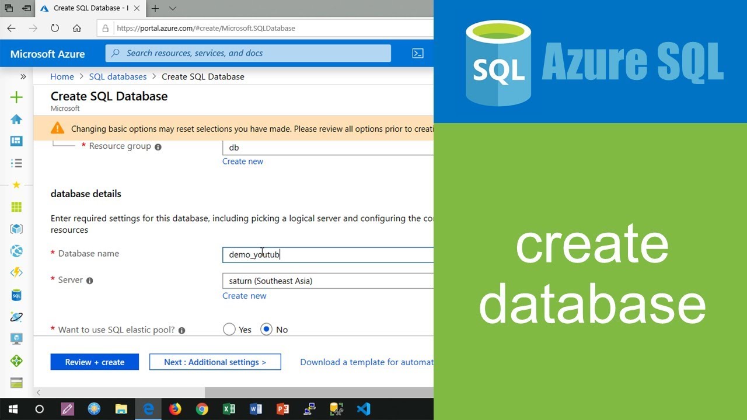
Task: Go to Home breadcrumb
Action: point(62,76)
